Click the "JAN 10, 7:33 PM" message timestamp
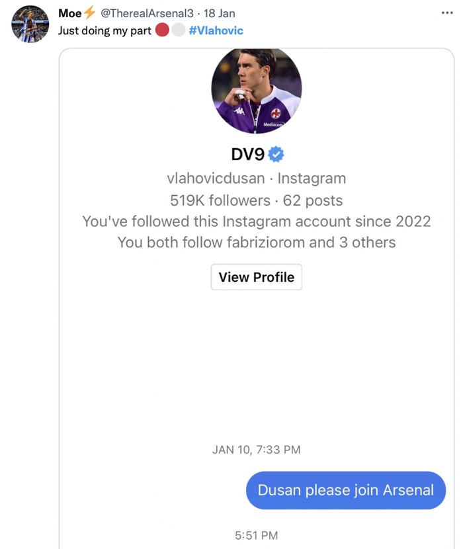The height and width of the screenshot is (549, 463). (x=257, y=450)
